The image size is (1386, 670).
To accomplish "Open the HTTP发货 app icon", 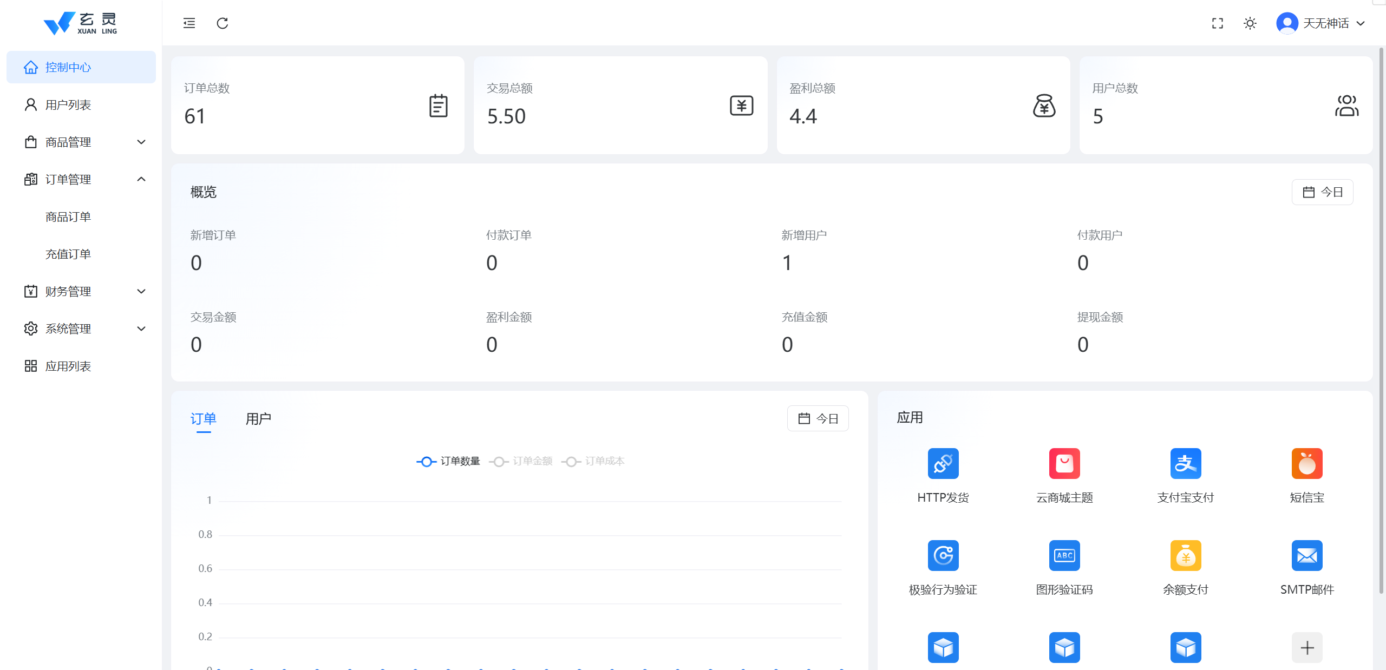I will click(x=943, y=463).
